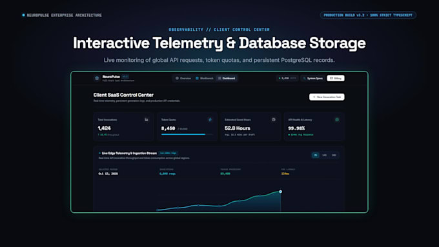This screenshot has width=439, height=247.
Task: Click the Oct 15, 2026 selected period
Action: point(108,173)
